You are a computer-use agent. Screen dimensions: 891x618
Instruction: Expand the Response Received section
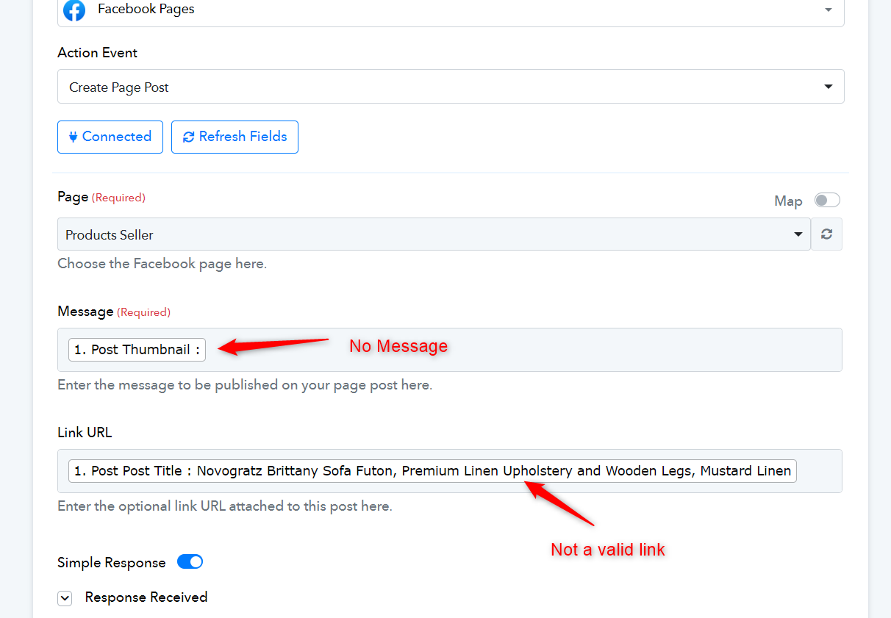(x=65, y=598)
